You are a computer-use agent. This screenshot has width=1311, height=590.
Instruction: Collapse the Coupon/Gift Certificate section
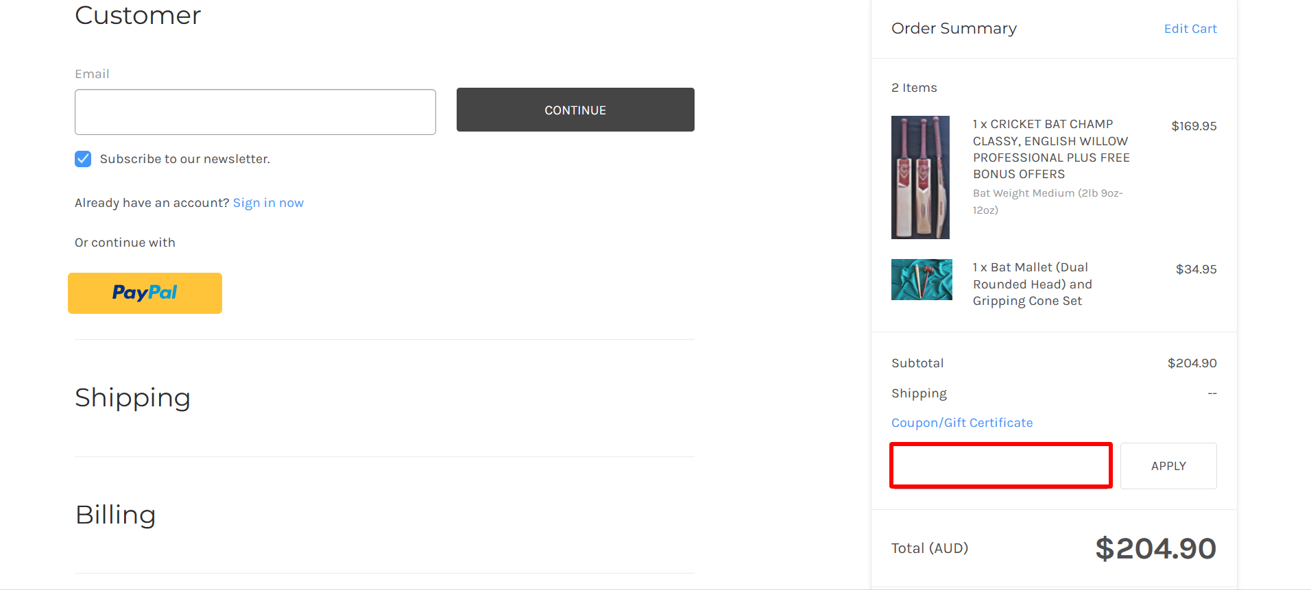(961, 423)
